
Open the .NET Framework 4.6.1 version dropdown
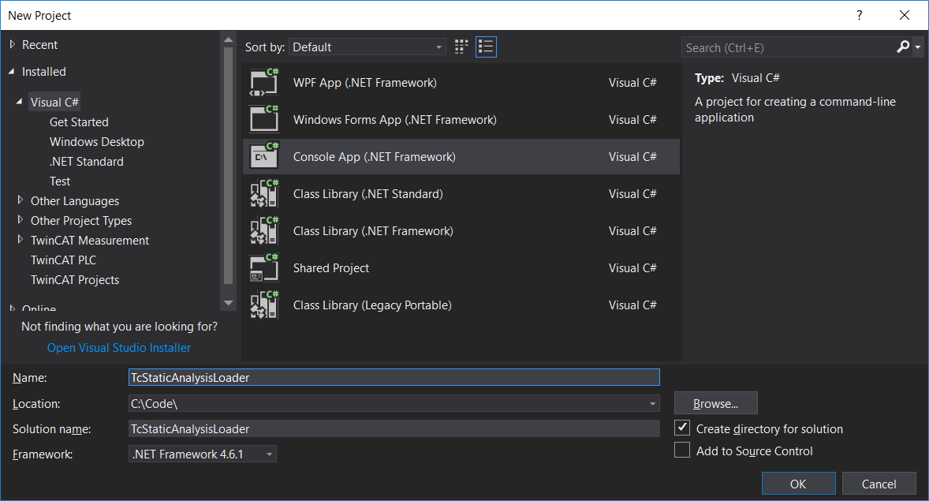(203, 454)
